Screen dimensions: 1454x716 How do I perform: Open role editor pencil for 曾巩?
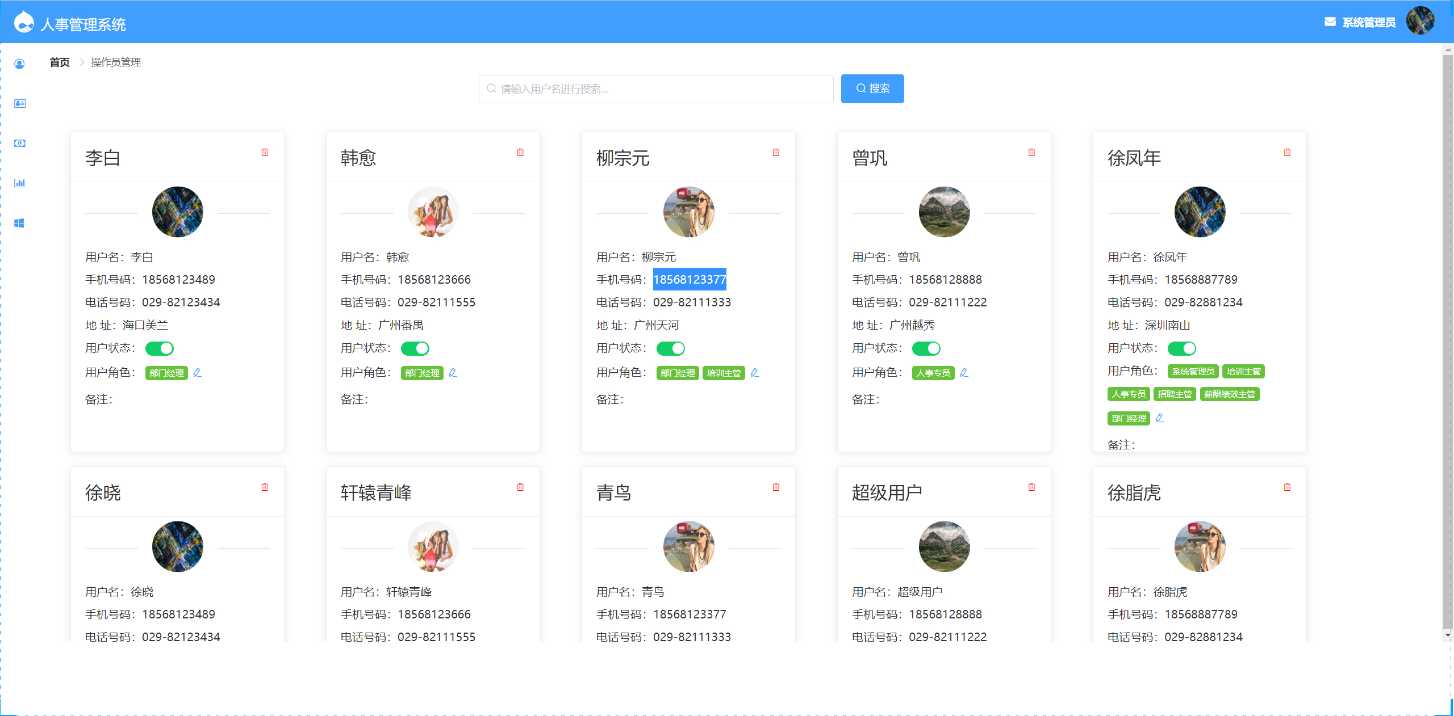[964, 373]
